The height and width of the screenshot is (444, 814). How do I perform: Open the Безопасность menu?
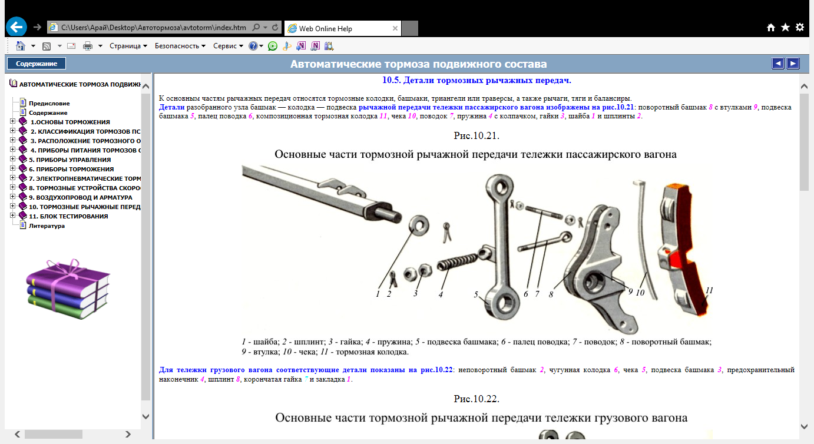point(180,46)
